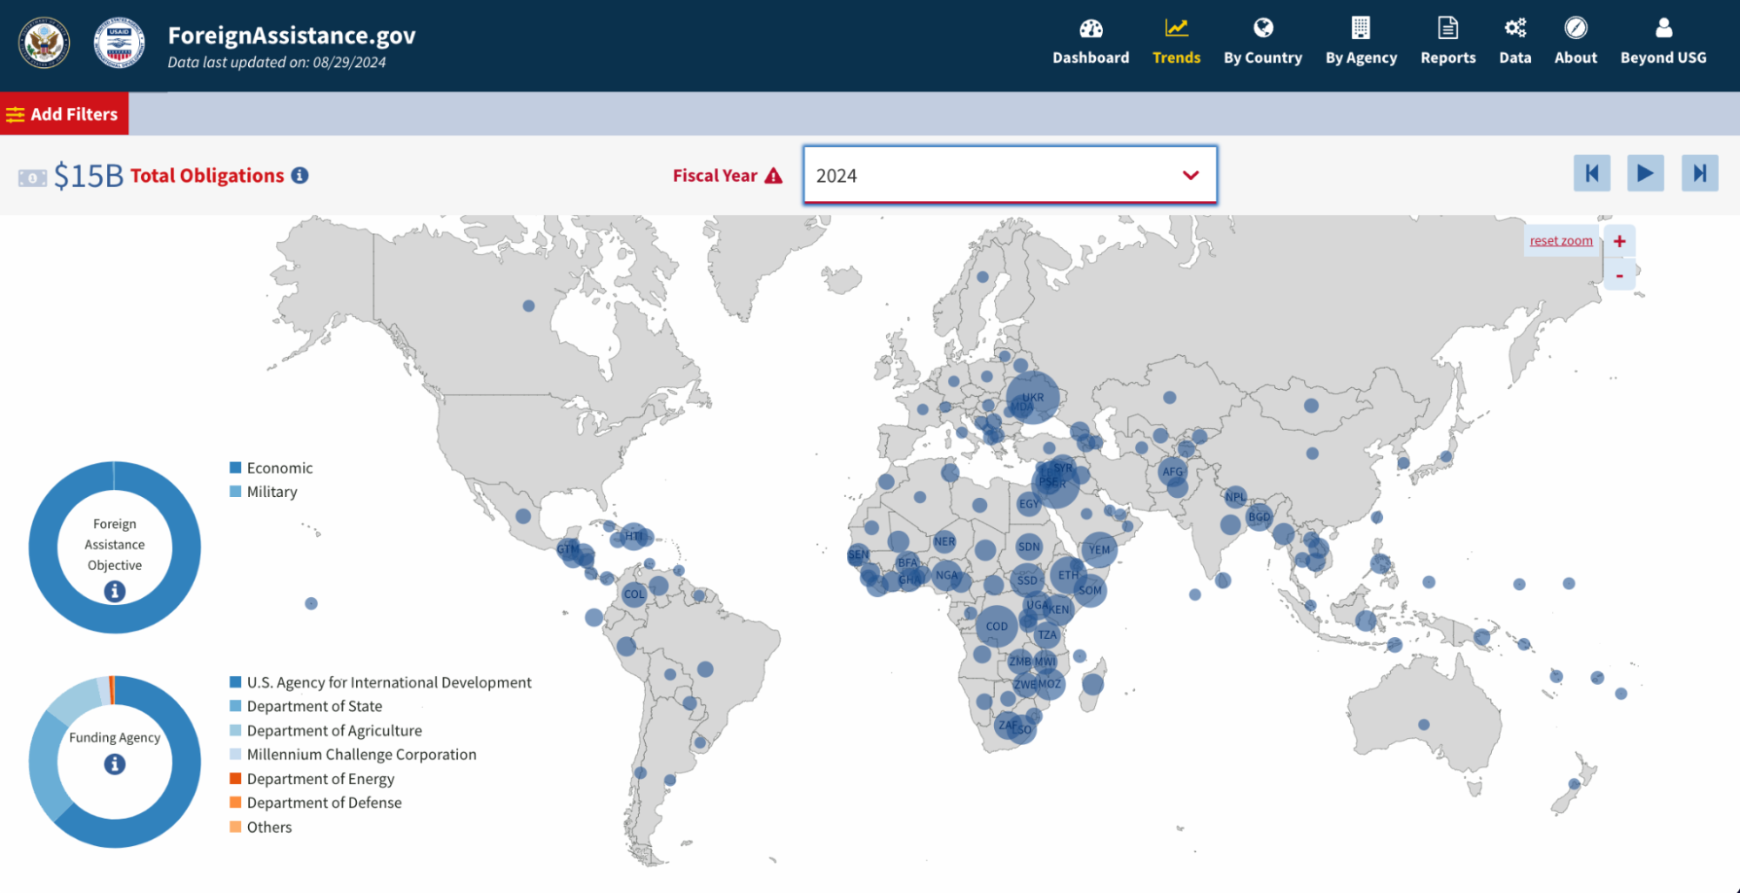Open the By Country nav item
1740x893 pixels.
coord(1263,42)
